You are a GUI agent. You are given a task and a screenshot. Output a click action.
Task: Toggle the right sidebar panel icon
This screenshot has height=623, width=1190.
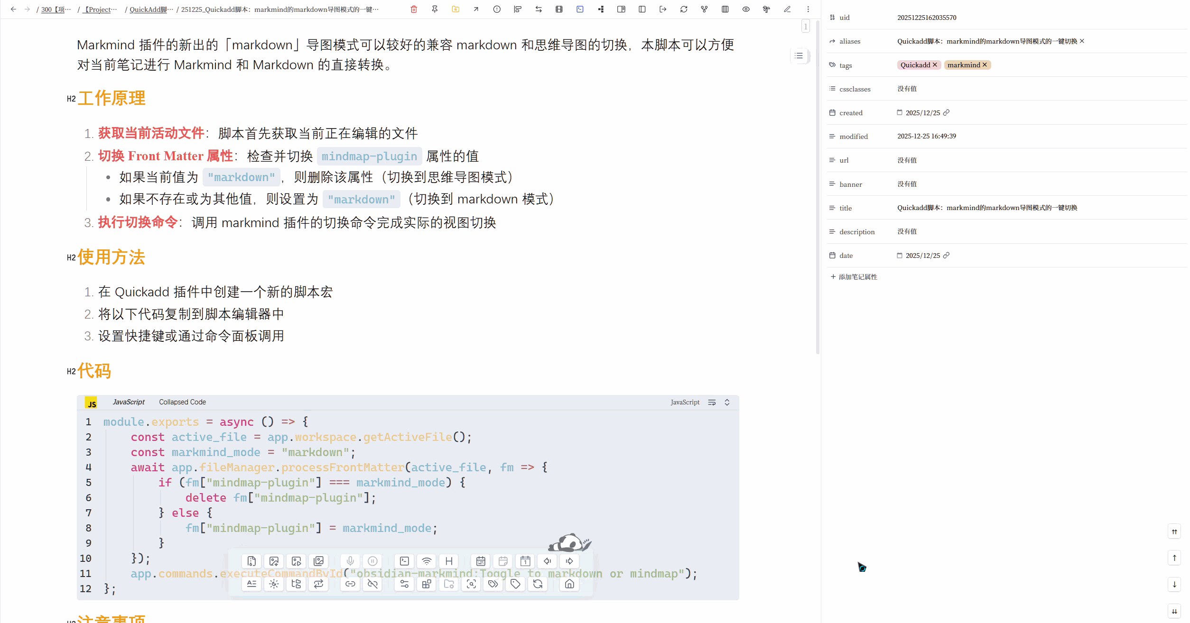coord(621,9)
